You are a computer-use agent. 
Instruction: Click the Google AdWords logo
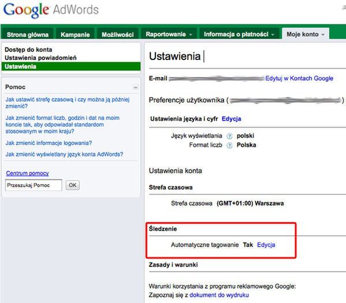point(51,10)
